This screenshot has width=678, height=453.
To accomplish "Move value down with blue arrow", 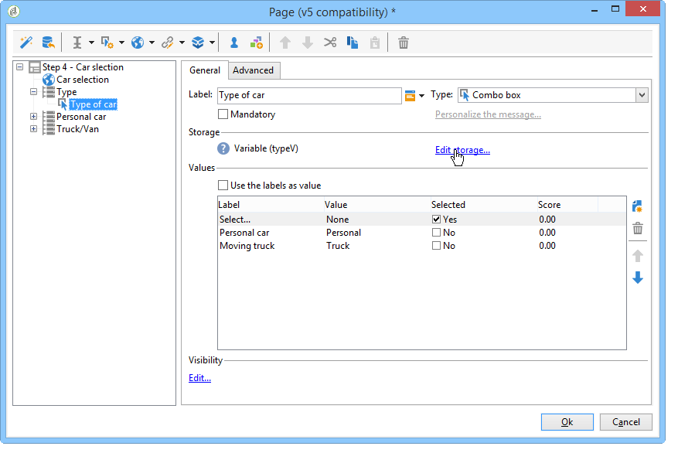I will 638,278.
